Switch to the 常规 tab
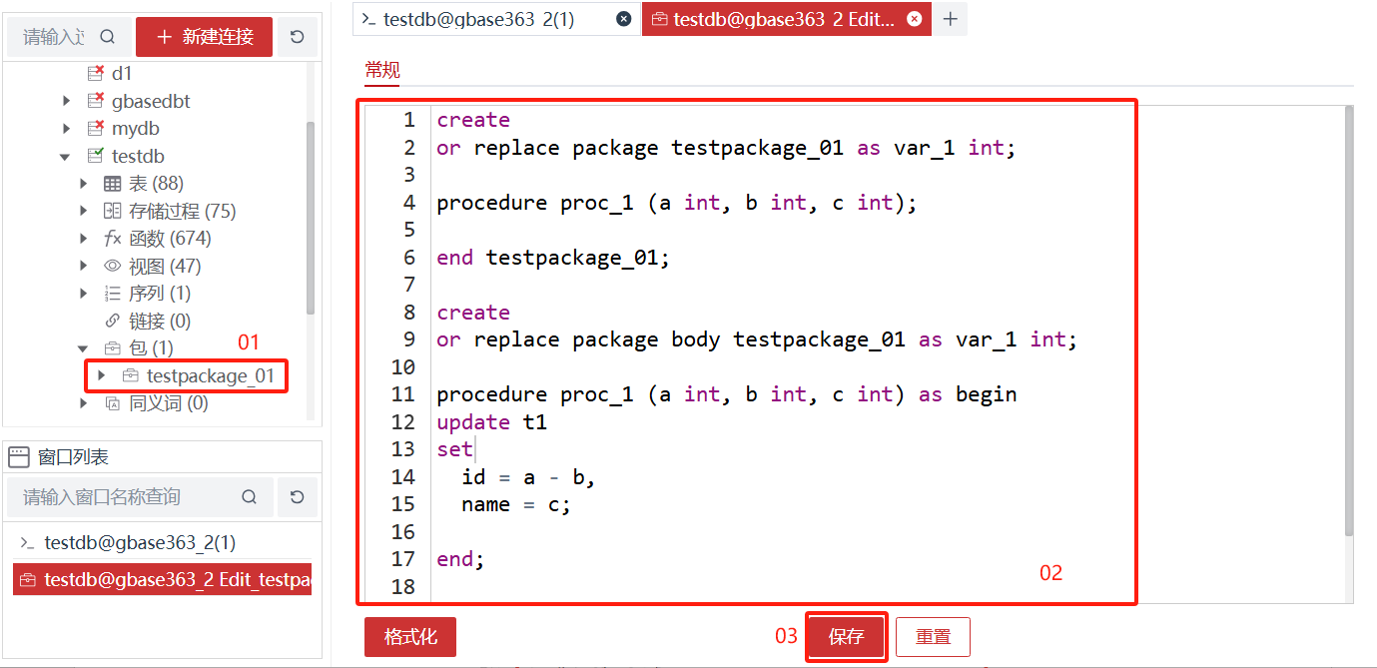1377x668 pixels. [381, 69]
